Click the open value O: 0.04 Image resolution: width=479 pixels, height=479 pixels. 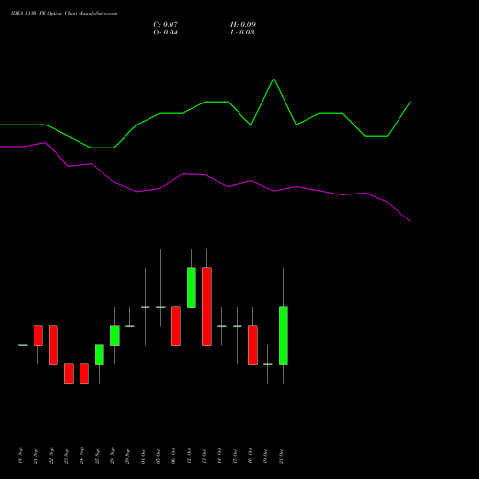(166, 33)
